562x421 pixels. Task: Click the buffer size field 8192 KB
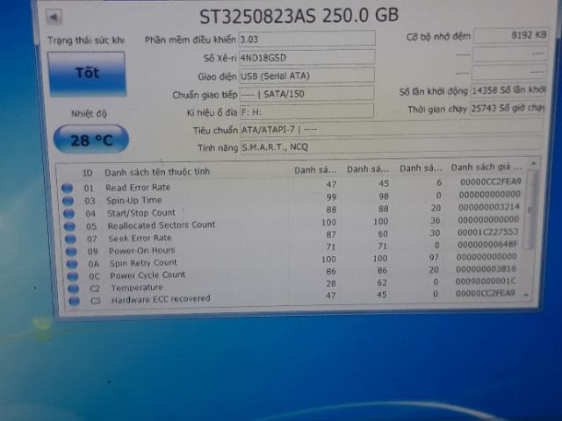tap(511, 35)
